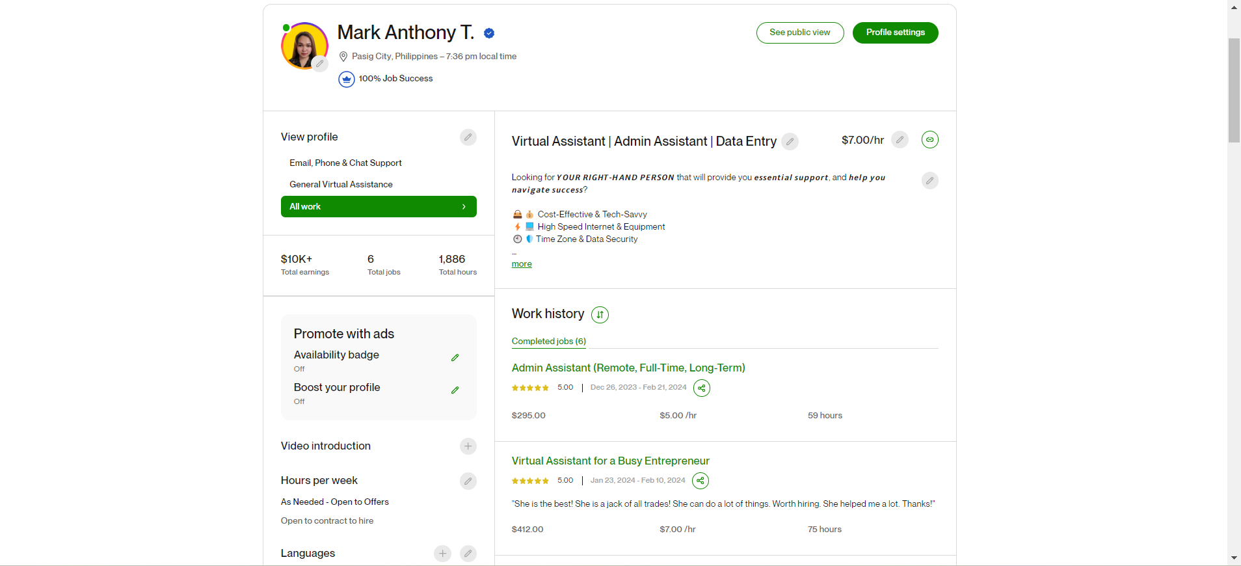The image size is (1241, 566).
Task: Add a video introduction
Action: (x=468, y=446)
